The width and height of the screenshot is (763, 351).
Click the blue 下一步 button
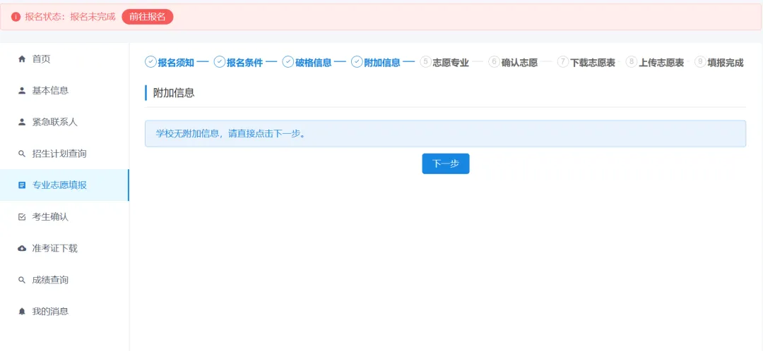(446, 164)
